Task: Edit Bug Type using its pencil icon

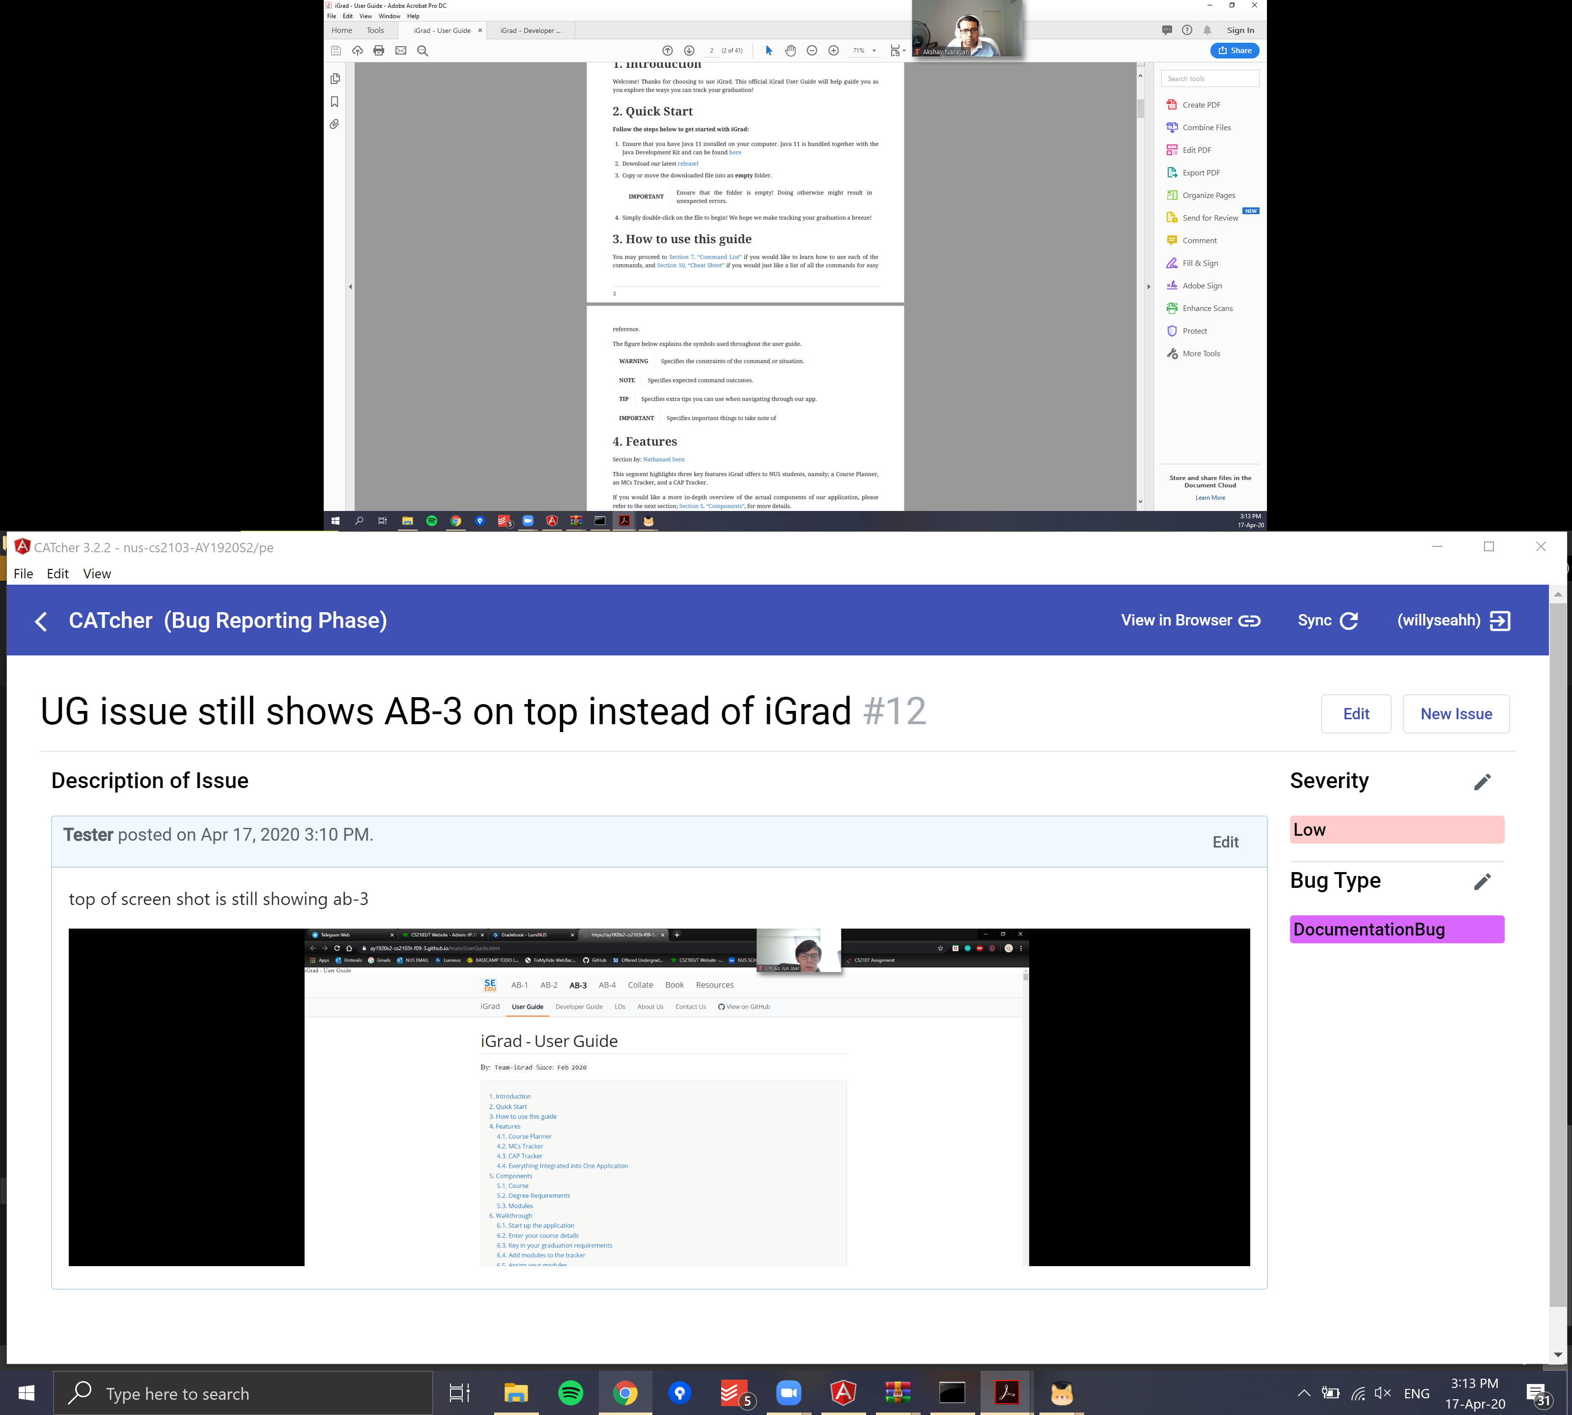Action: 1482,881
